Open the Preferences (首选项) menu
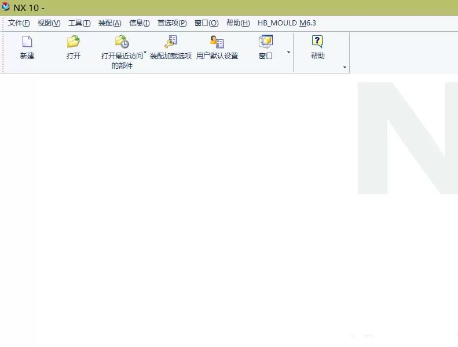Viewport: 458px width, 347px height. point(172,23)
